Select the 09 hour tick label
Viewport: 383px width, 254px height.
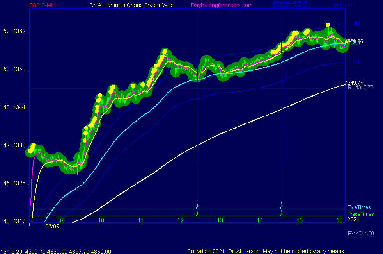[61, 220]
